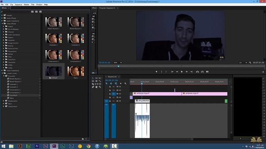Toggle eye icon of the bottom video track
Viewport: 266px width, 149px height.
click(x=120, y=101)
